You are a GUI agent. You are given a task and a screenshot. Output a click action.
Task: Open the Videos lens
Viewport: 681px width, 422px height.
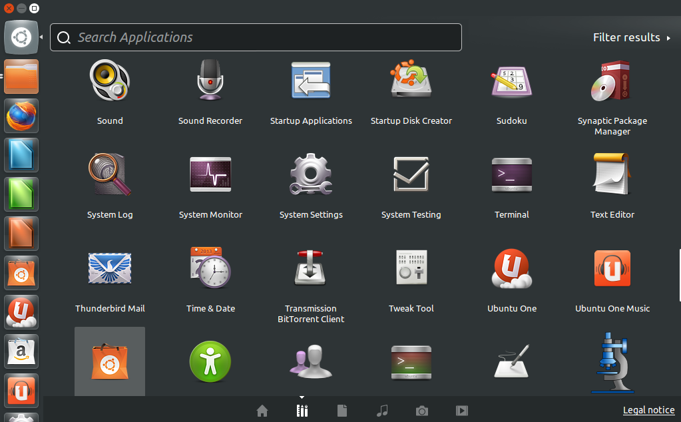(462, 411)
